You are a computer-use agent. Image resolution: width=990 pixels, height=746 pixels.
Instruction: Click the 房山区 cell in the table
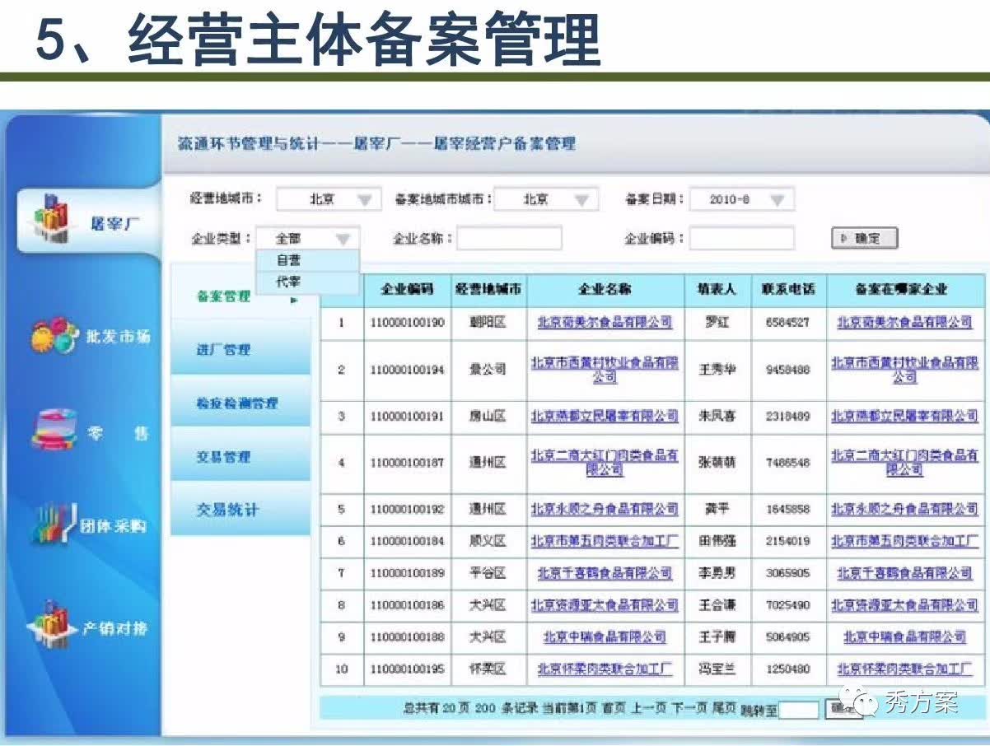point(488,417)
